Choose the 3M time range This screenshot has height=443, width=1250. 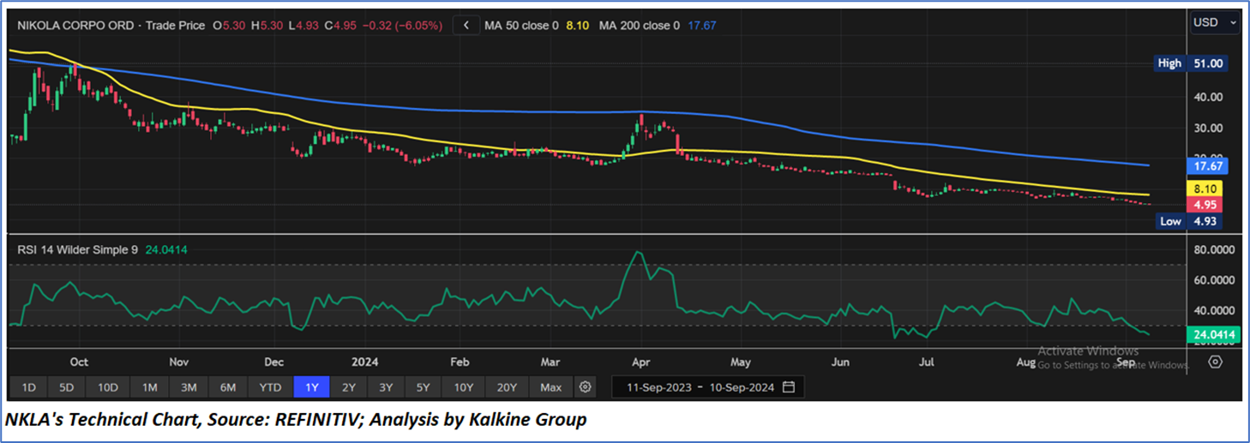pyautogui.click(x=189, y=387)
